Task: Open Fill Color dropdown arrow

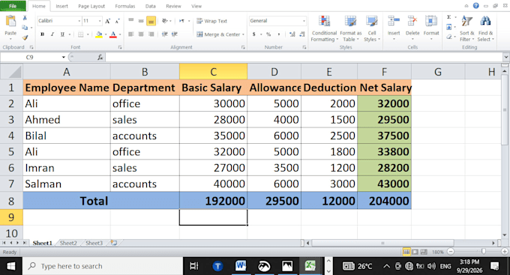Action: pos(106,34)
